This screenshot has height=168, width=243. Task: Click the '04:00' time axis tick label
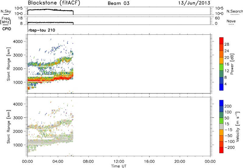58,162
